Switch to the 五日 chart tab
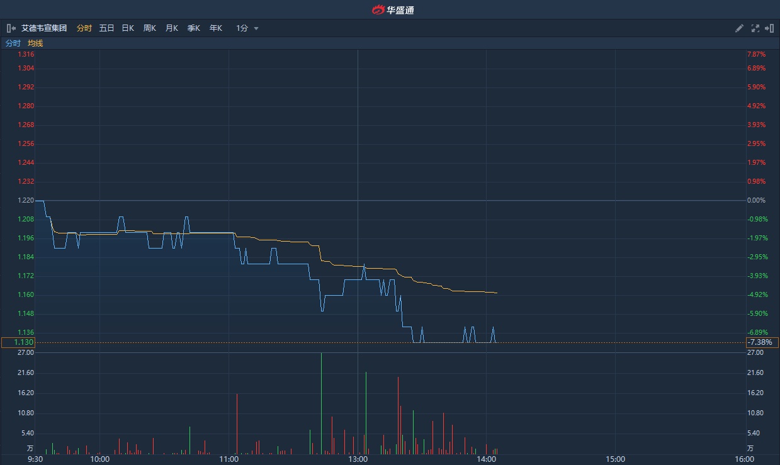The image size is (780, 465). point(106,28)
